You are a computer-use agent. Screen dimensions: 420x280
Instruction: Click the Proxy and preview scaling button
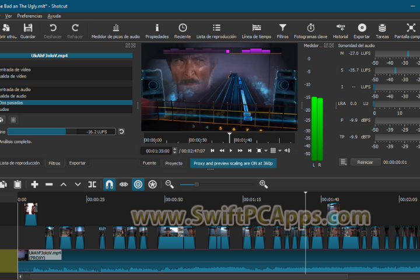pos(233,163)
